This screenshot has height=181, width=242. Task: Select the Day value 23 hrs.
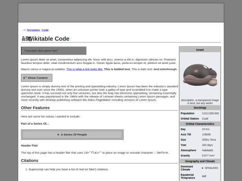pyautogui.click(x=206, y=129)
